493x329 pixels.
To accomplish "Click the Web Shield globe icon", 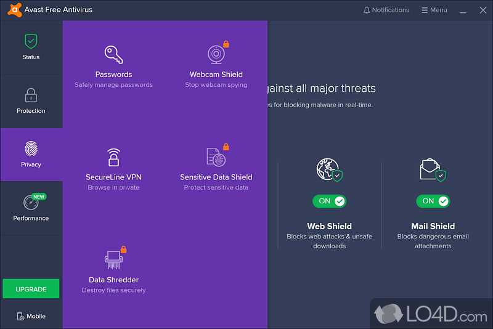I will coord(329,169).
